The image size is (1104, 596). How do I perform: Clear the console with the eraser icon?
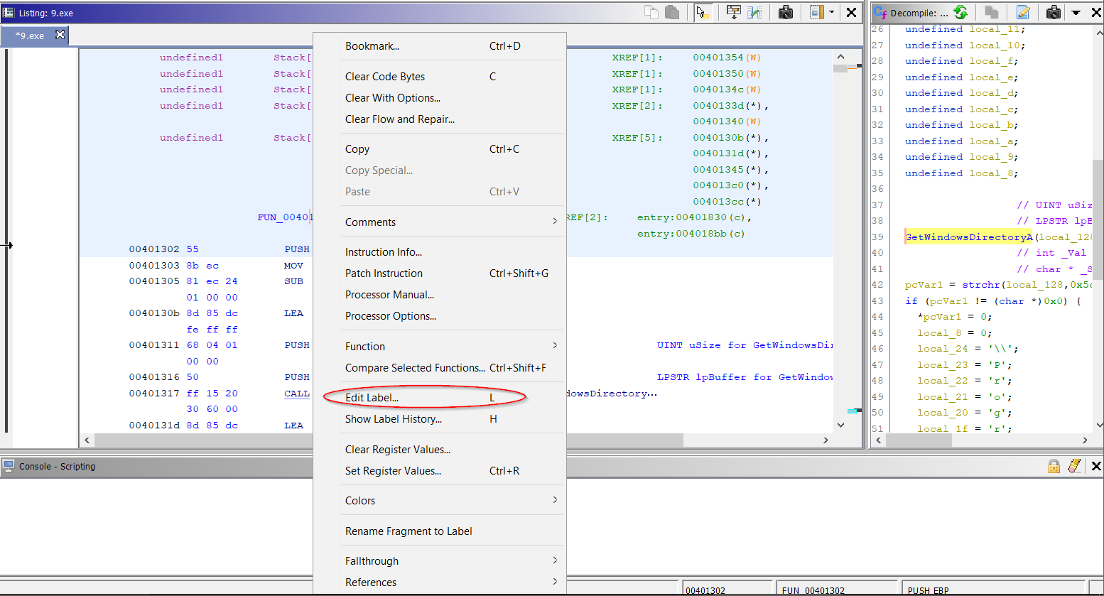pos(1074,466)
